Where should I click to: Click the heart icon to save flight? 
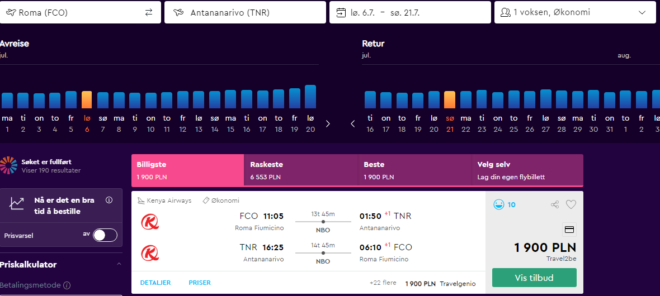pos(571,205)
